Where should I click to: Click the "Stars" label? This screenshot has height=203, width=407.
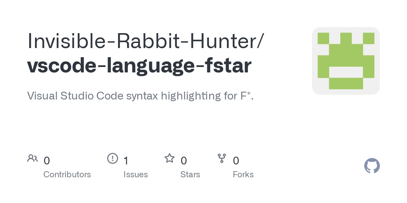pyautogui.click(x=190, y=175)
